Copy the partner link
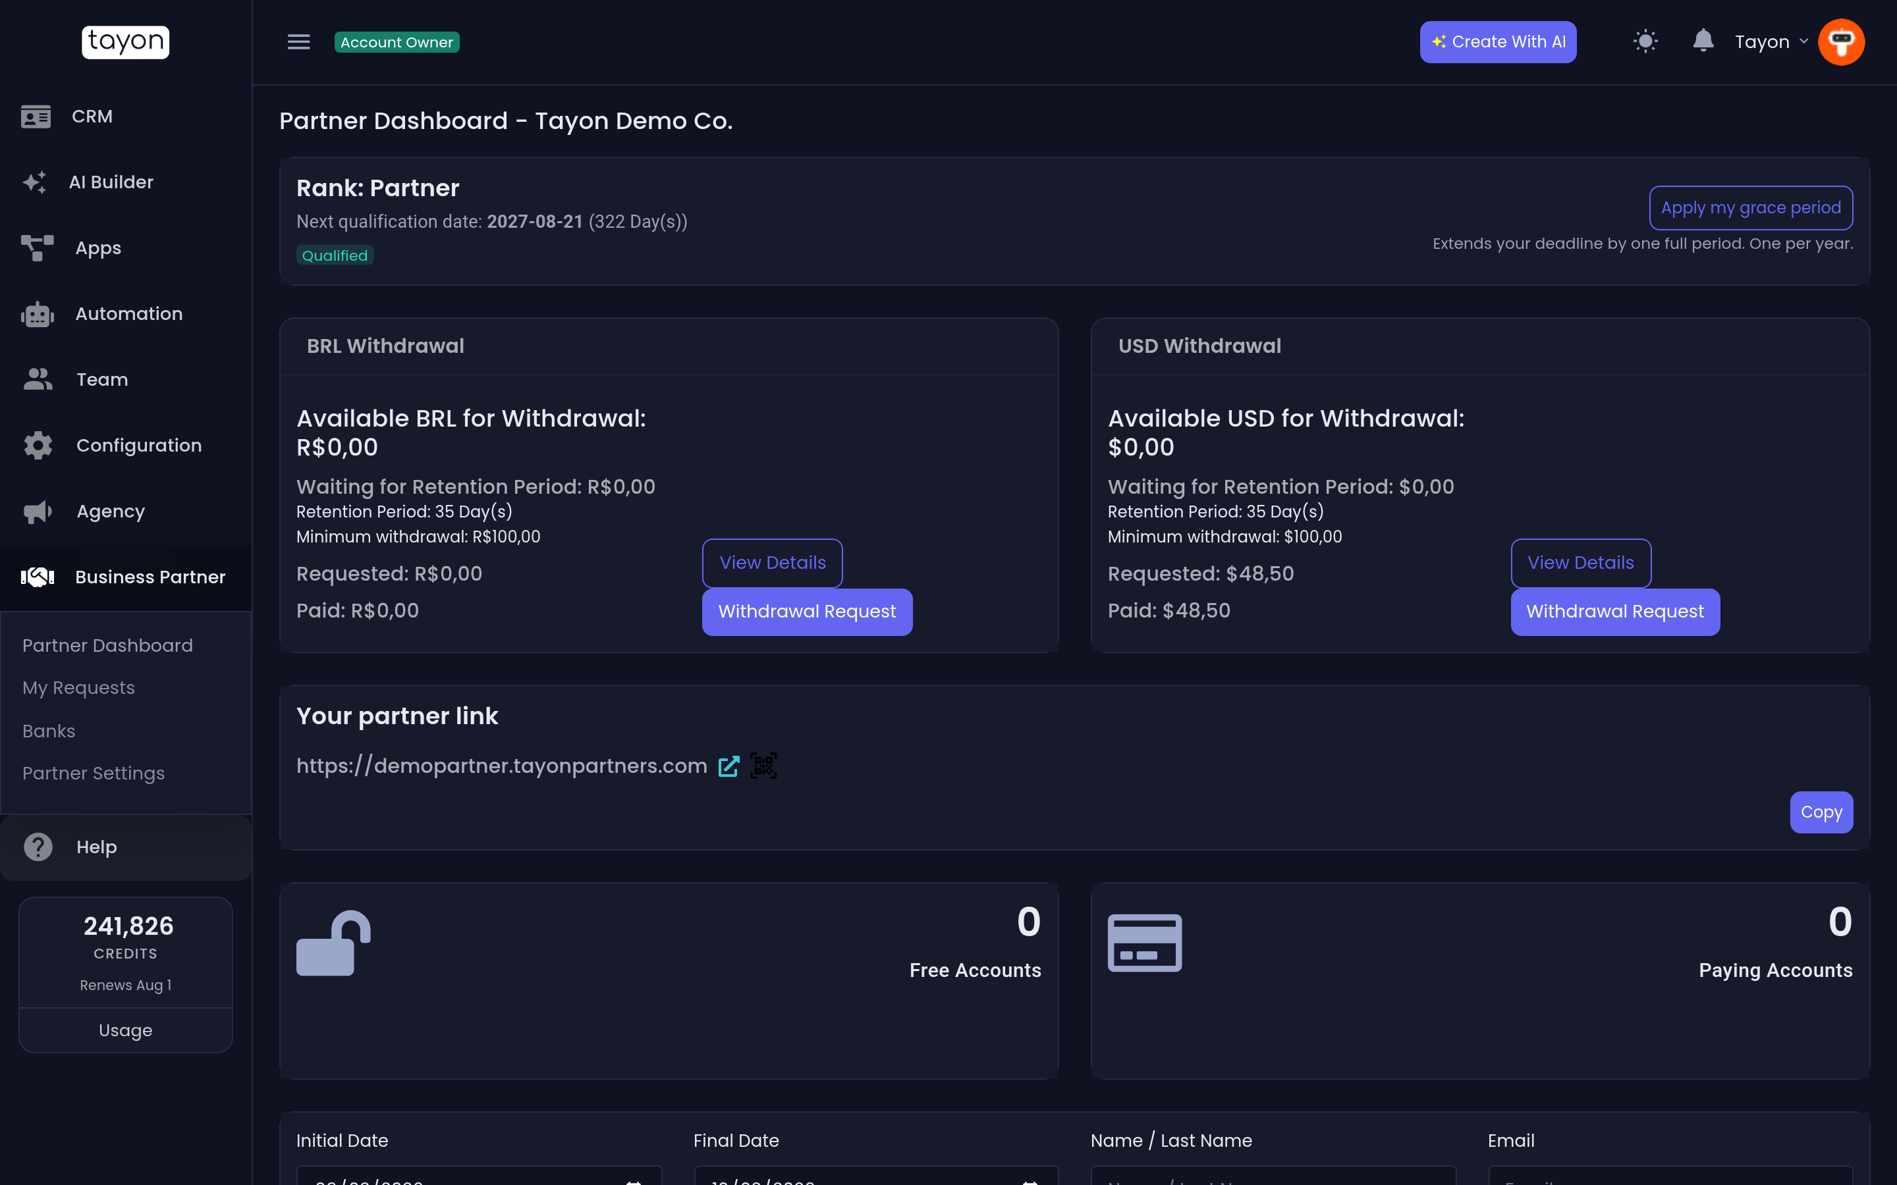1897x1185 pixels. (1821, 813)
